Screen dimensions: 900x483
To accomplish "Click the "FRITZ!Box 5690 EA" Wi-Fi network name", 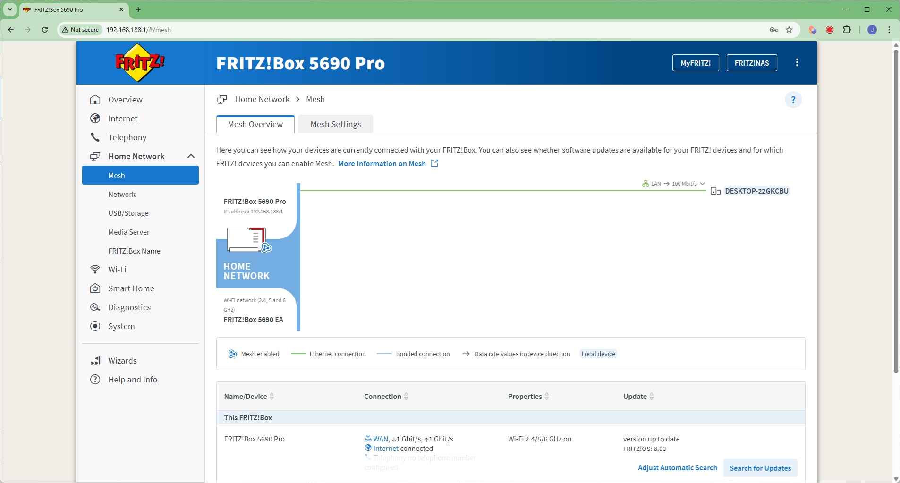I will 254,320.
